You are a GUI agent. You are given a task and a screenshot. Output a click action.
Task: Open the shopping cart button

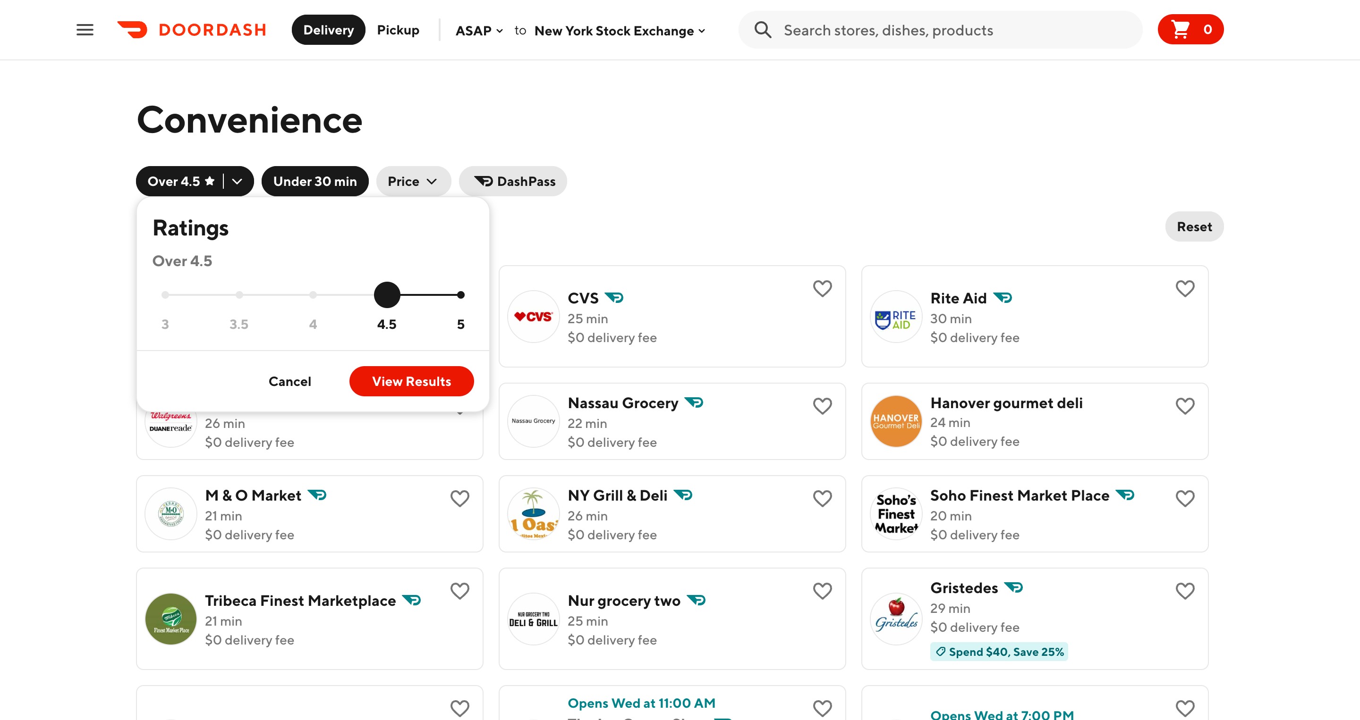pos(1190,30)
